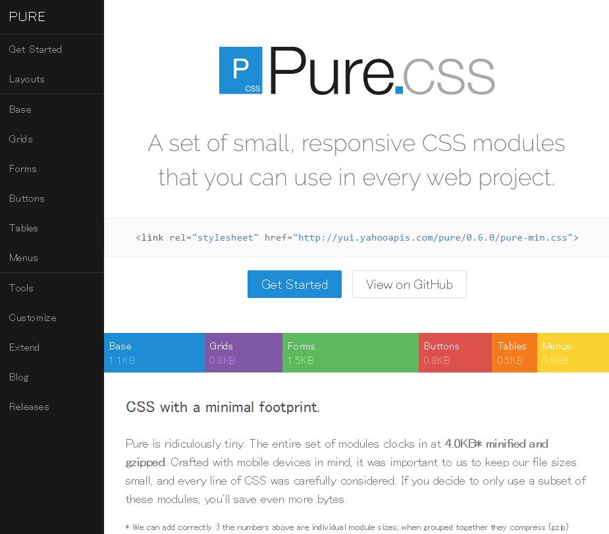Navigate to Forms in the sidebar
Viewport: 609px width, 534px height.
(51, 169)
